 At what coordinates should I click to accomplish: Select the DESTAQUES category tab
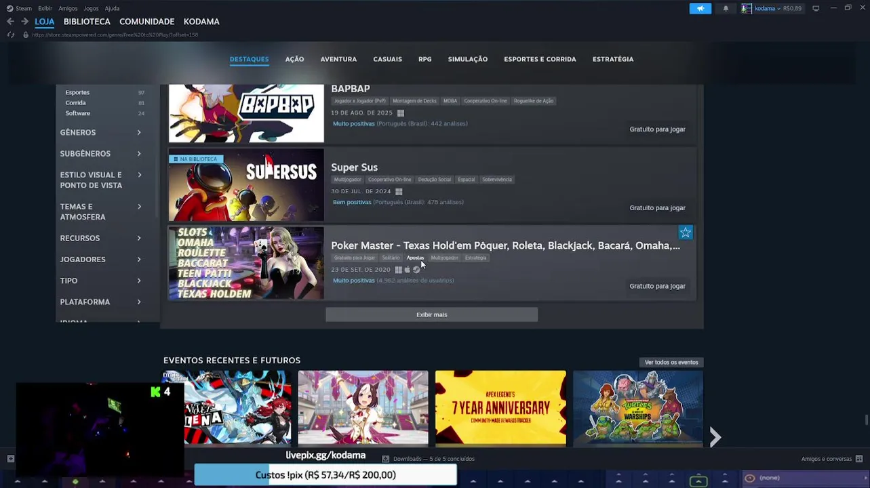pos(249,59)
